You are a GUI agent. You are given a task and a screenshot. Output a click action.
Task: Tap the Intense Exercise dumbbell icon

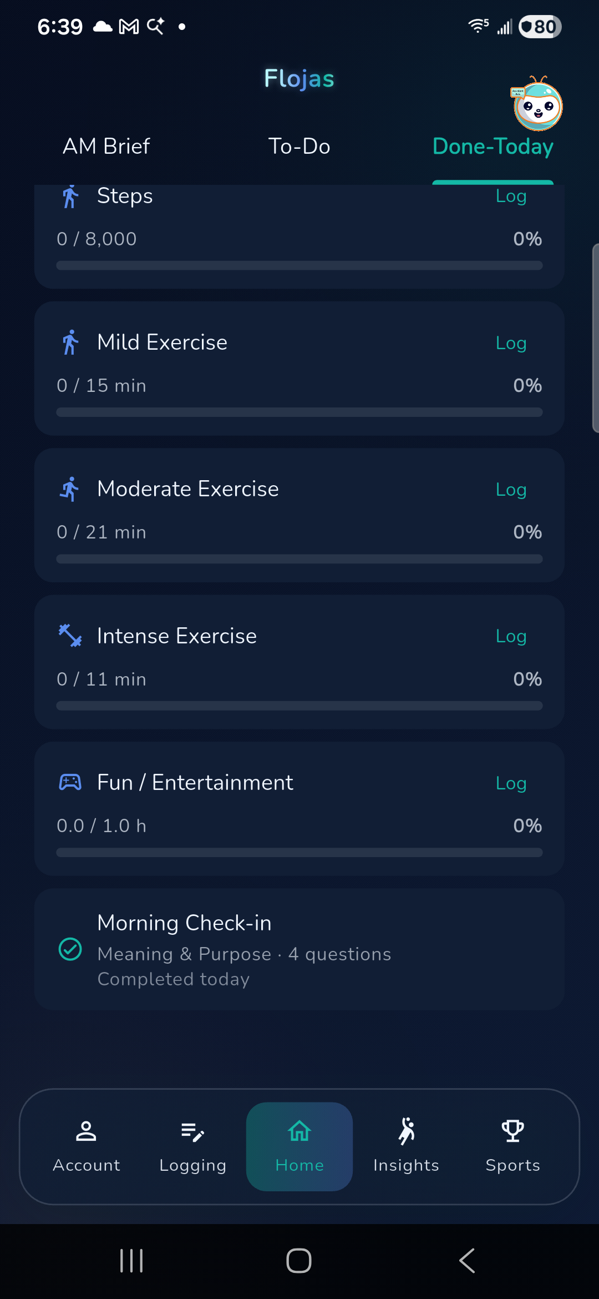click(x=70, y=636)
